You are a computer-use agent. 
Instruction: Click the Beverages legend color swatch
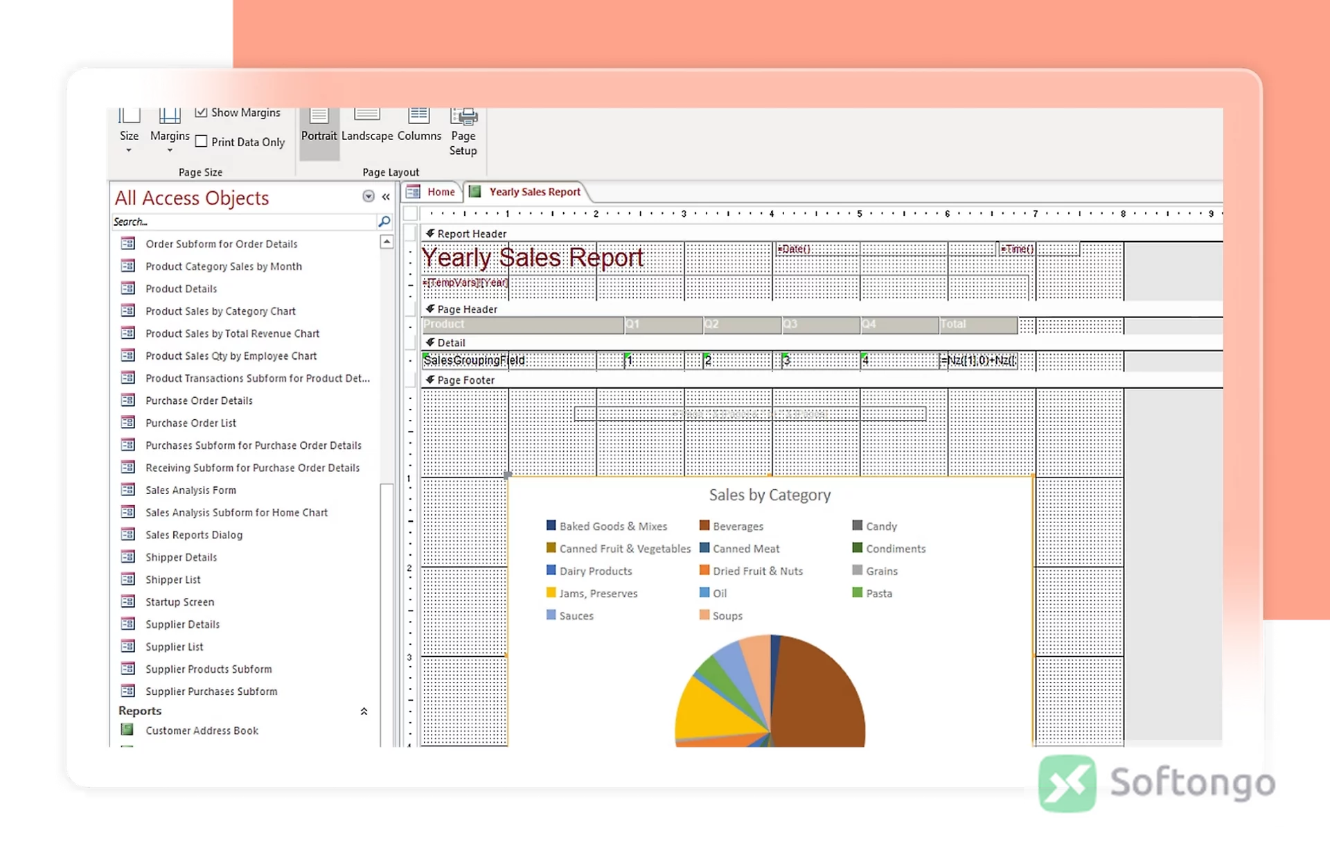704,525
